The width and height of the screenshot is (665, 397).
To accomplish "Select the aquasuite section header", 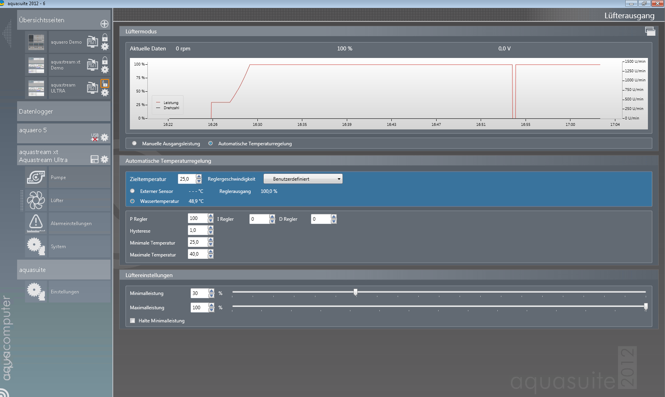I will (64, 270).
